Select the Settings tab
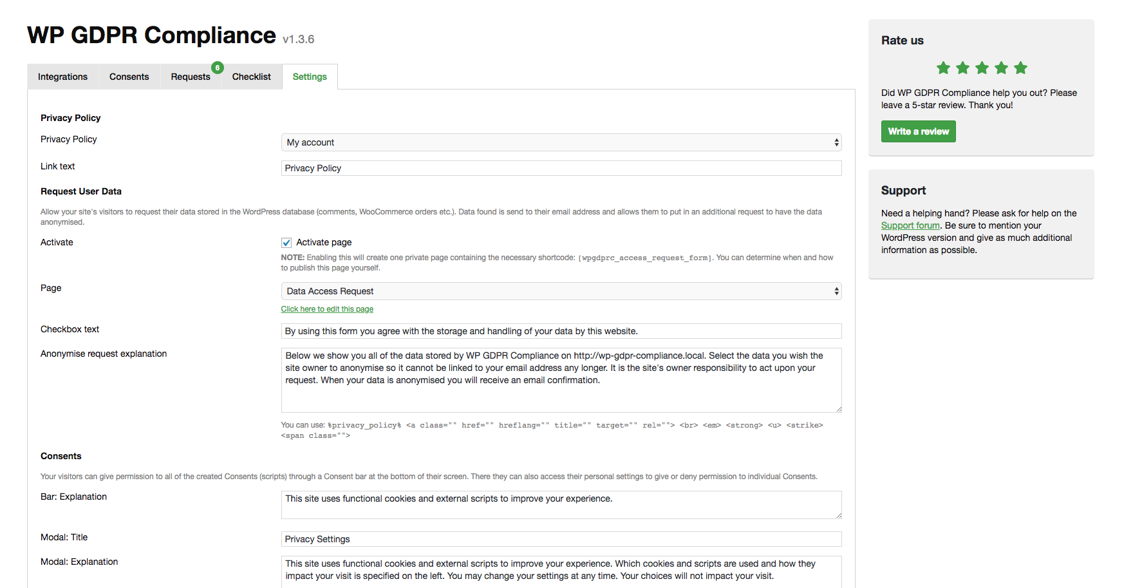Viewport: 1133px width, 588px height. pyautogui.click(x=310, y=77)
